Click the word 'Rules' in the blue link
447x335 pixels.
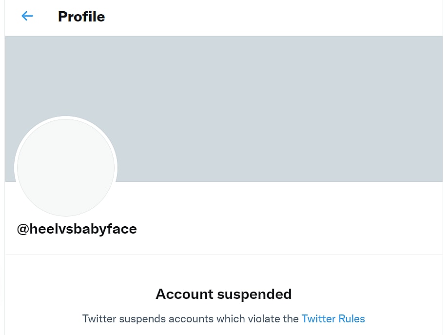coord(351,319)
